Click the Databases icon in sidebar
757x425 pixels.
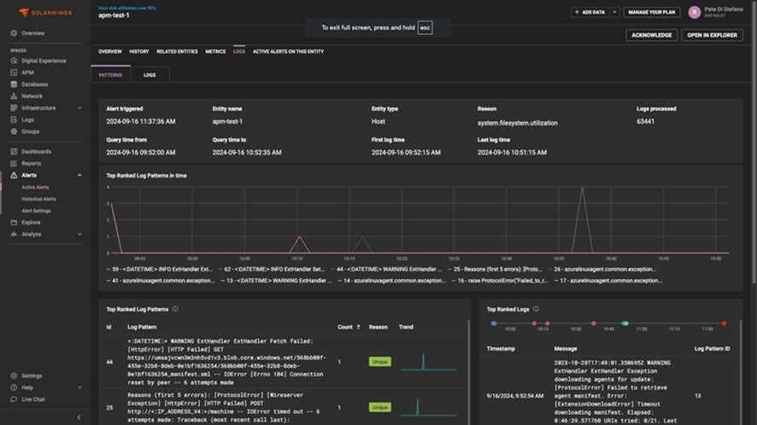coord(15,84)
